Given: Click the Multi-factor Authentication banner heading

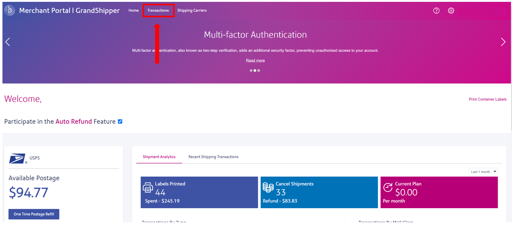Looking at the screenshot, I should [255, 35].
